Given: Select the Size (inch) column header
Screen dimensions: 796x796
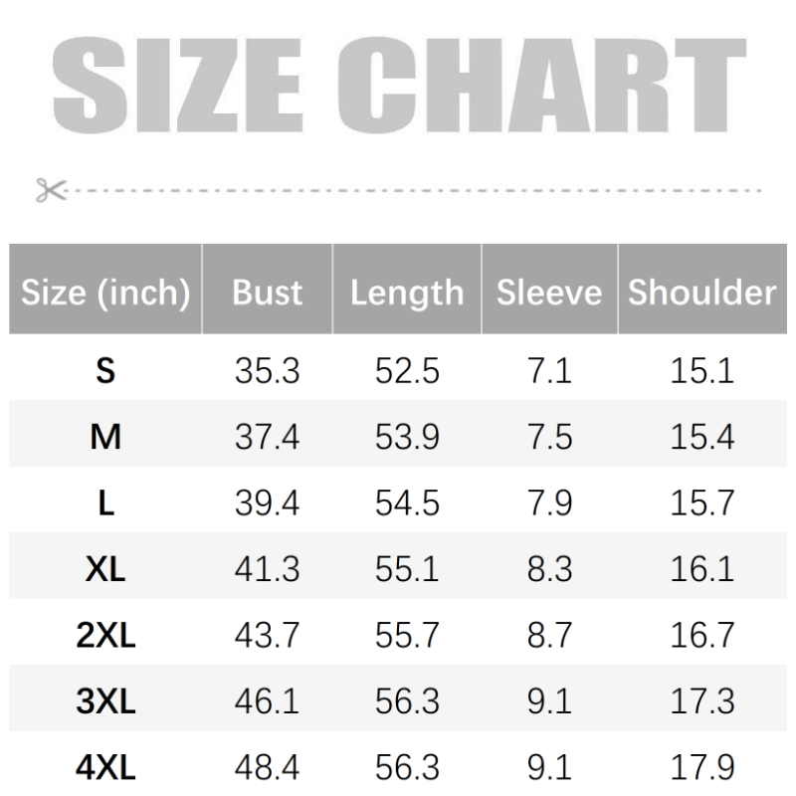Looking at the screenshot, I should click(x=105, y=293).
